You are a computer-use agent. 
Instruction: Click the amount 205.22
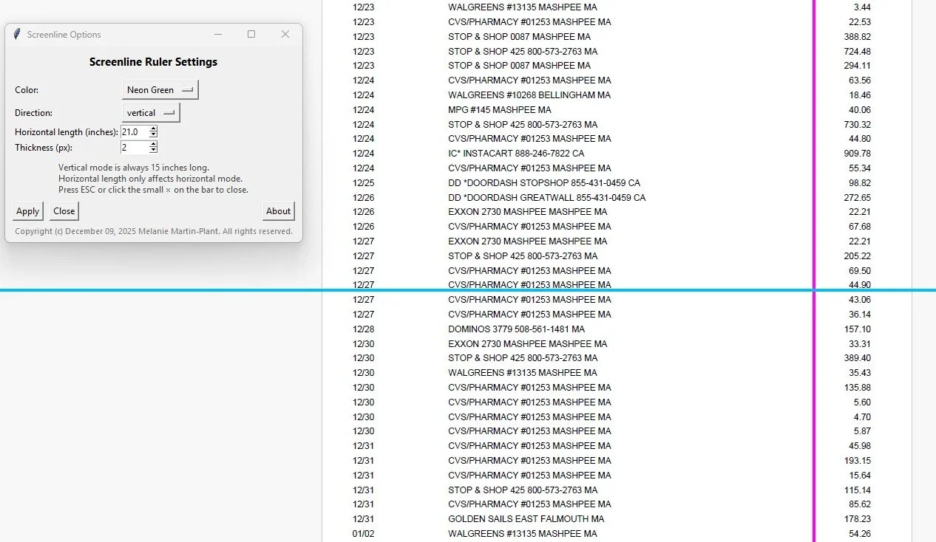point(857,256)
